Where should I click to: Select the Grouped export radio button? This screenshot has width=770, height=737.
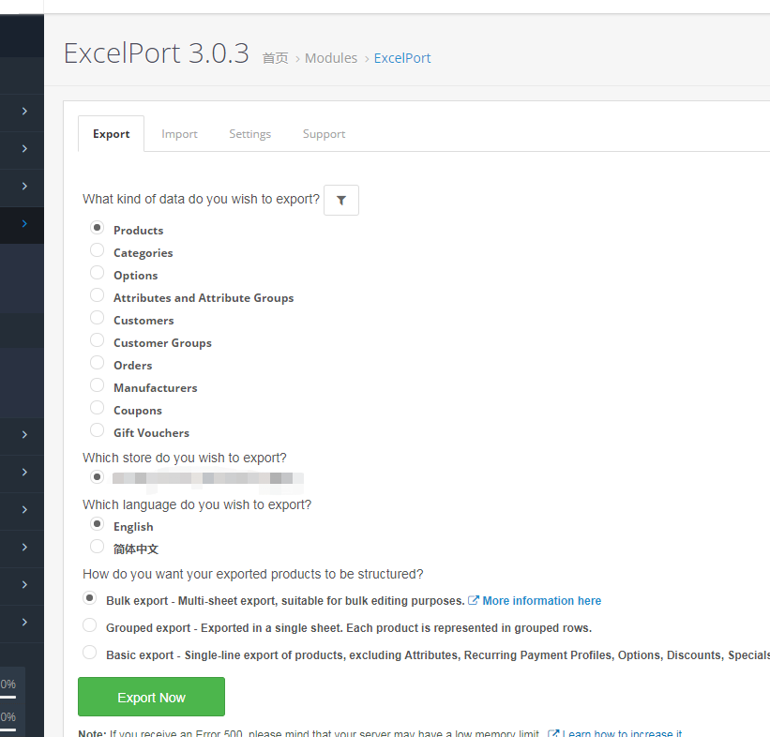tap(89, 625)
